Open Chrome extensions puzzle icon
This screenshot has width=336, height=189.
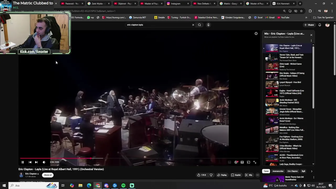(310, 11)
